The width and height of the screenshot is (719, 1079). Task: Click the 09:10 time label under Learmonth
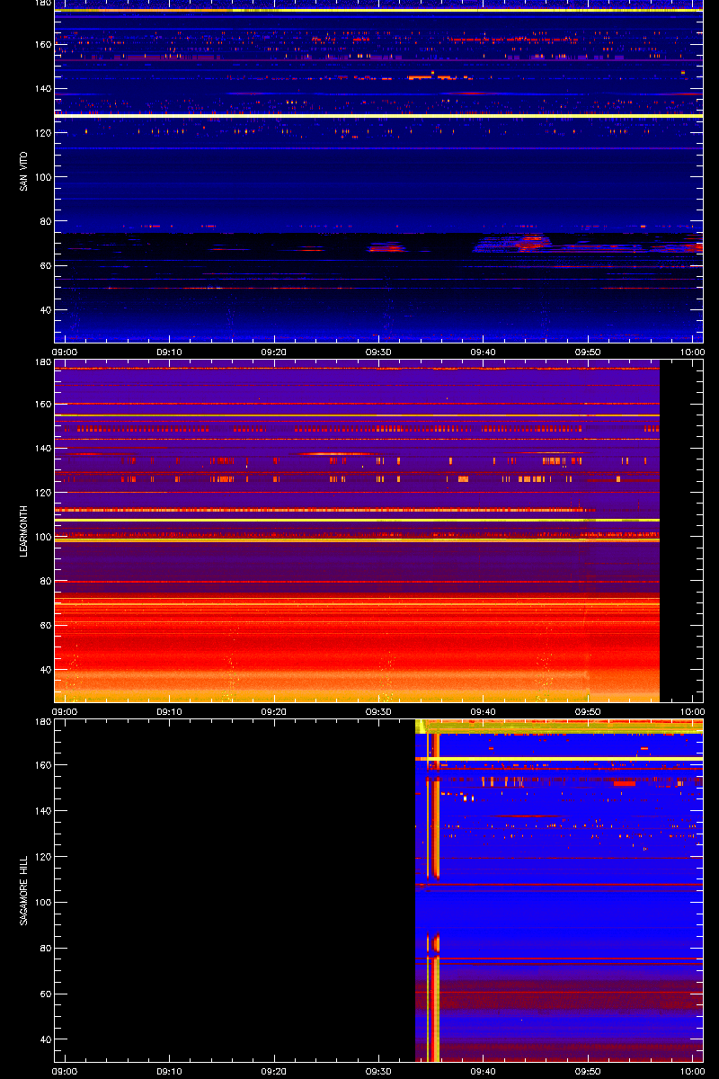tap(169, 711)
